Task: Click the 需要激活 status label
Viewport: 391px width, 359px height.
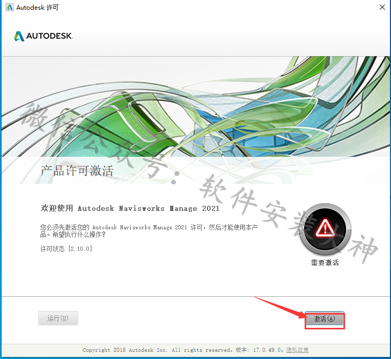Action: (325, 262)
